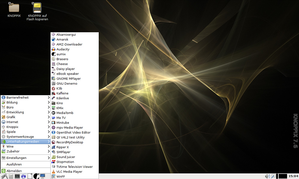Select "Ripper X" entry

[x=75, y=147]
